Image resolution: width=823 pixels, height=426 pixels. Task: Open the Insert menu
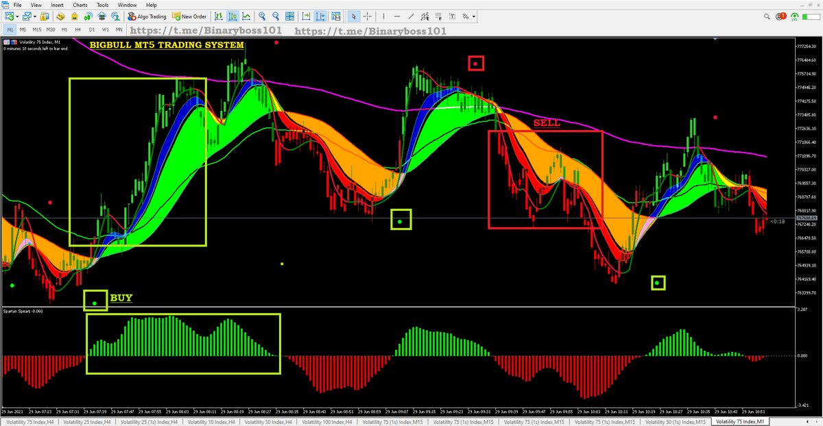57,5
